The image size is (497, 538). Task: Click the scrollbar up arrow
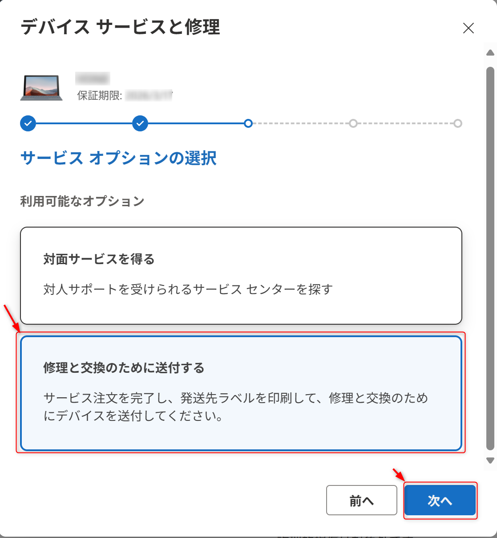coord(490,53)
